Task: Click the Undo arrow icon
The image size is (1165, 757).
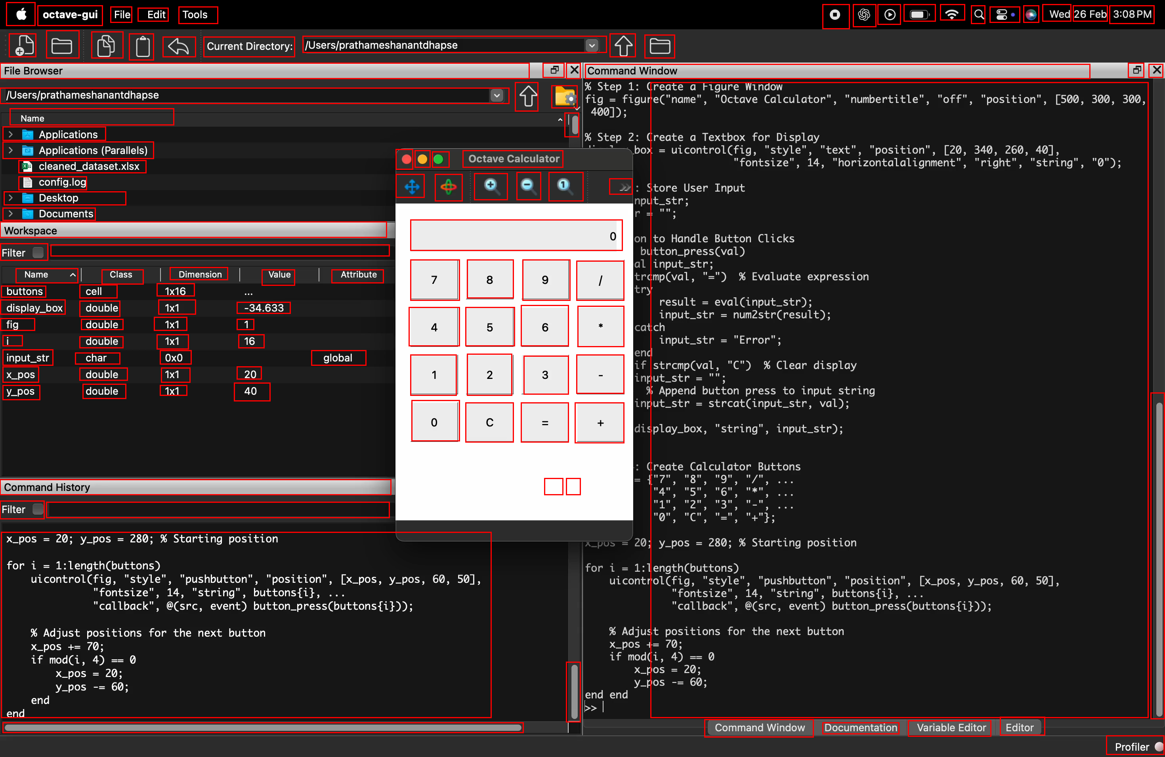Action: [179, 46]
